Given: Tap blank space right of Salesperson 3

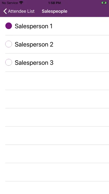Looking at the screenshot, I should pos(81,62).
